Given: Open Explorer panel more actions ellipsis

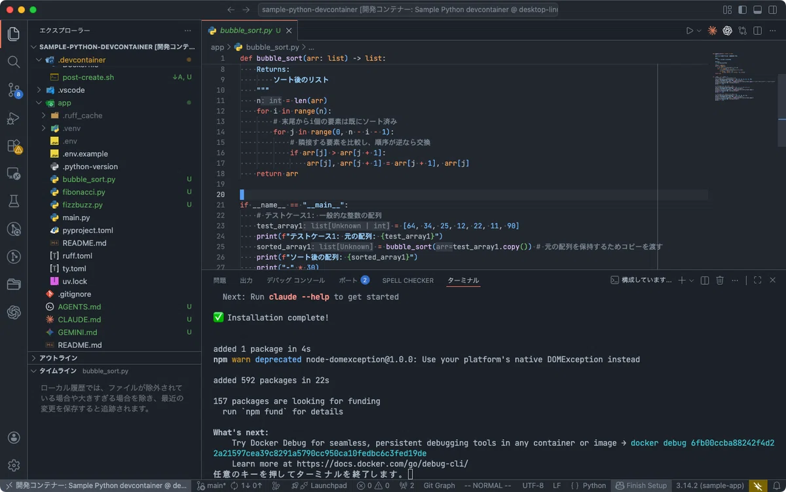Looking at the screenshot, I should 188,31.
